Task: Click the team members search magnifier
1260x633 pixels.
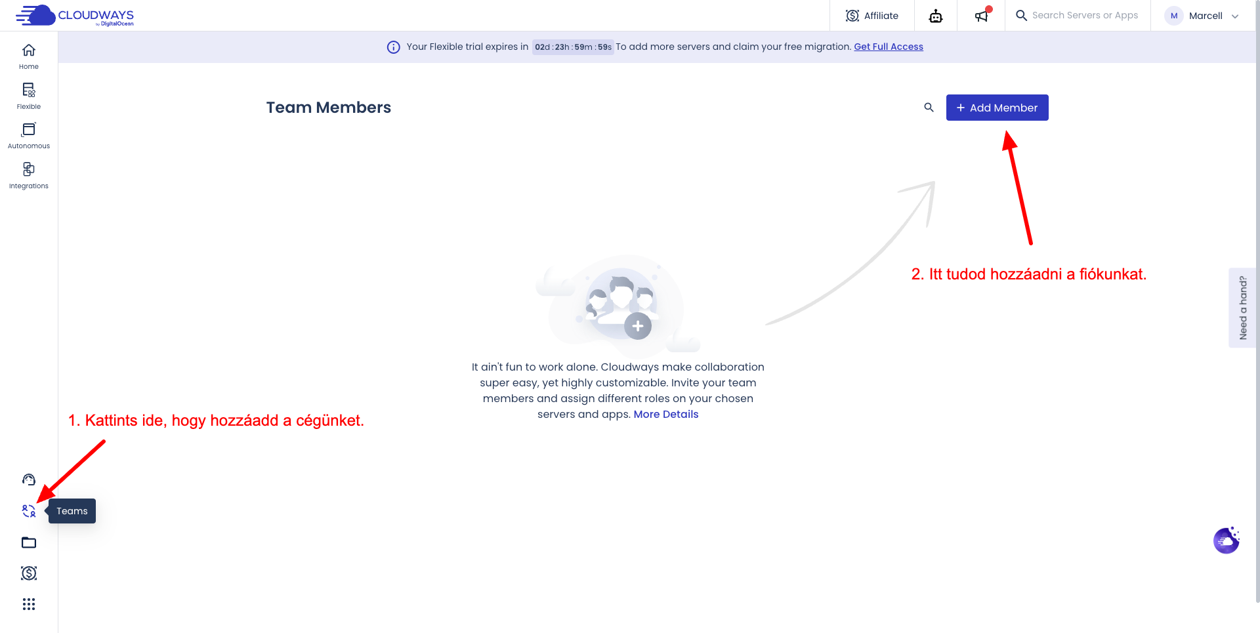Action: [929, 108]
